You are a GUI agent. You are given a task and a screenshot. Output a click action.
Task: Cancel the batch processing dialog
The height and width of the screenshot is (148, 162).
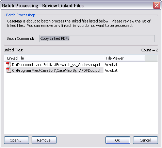pos(145,140)
